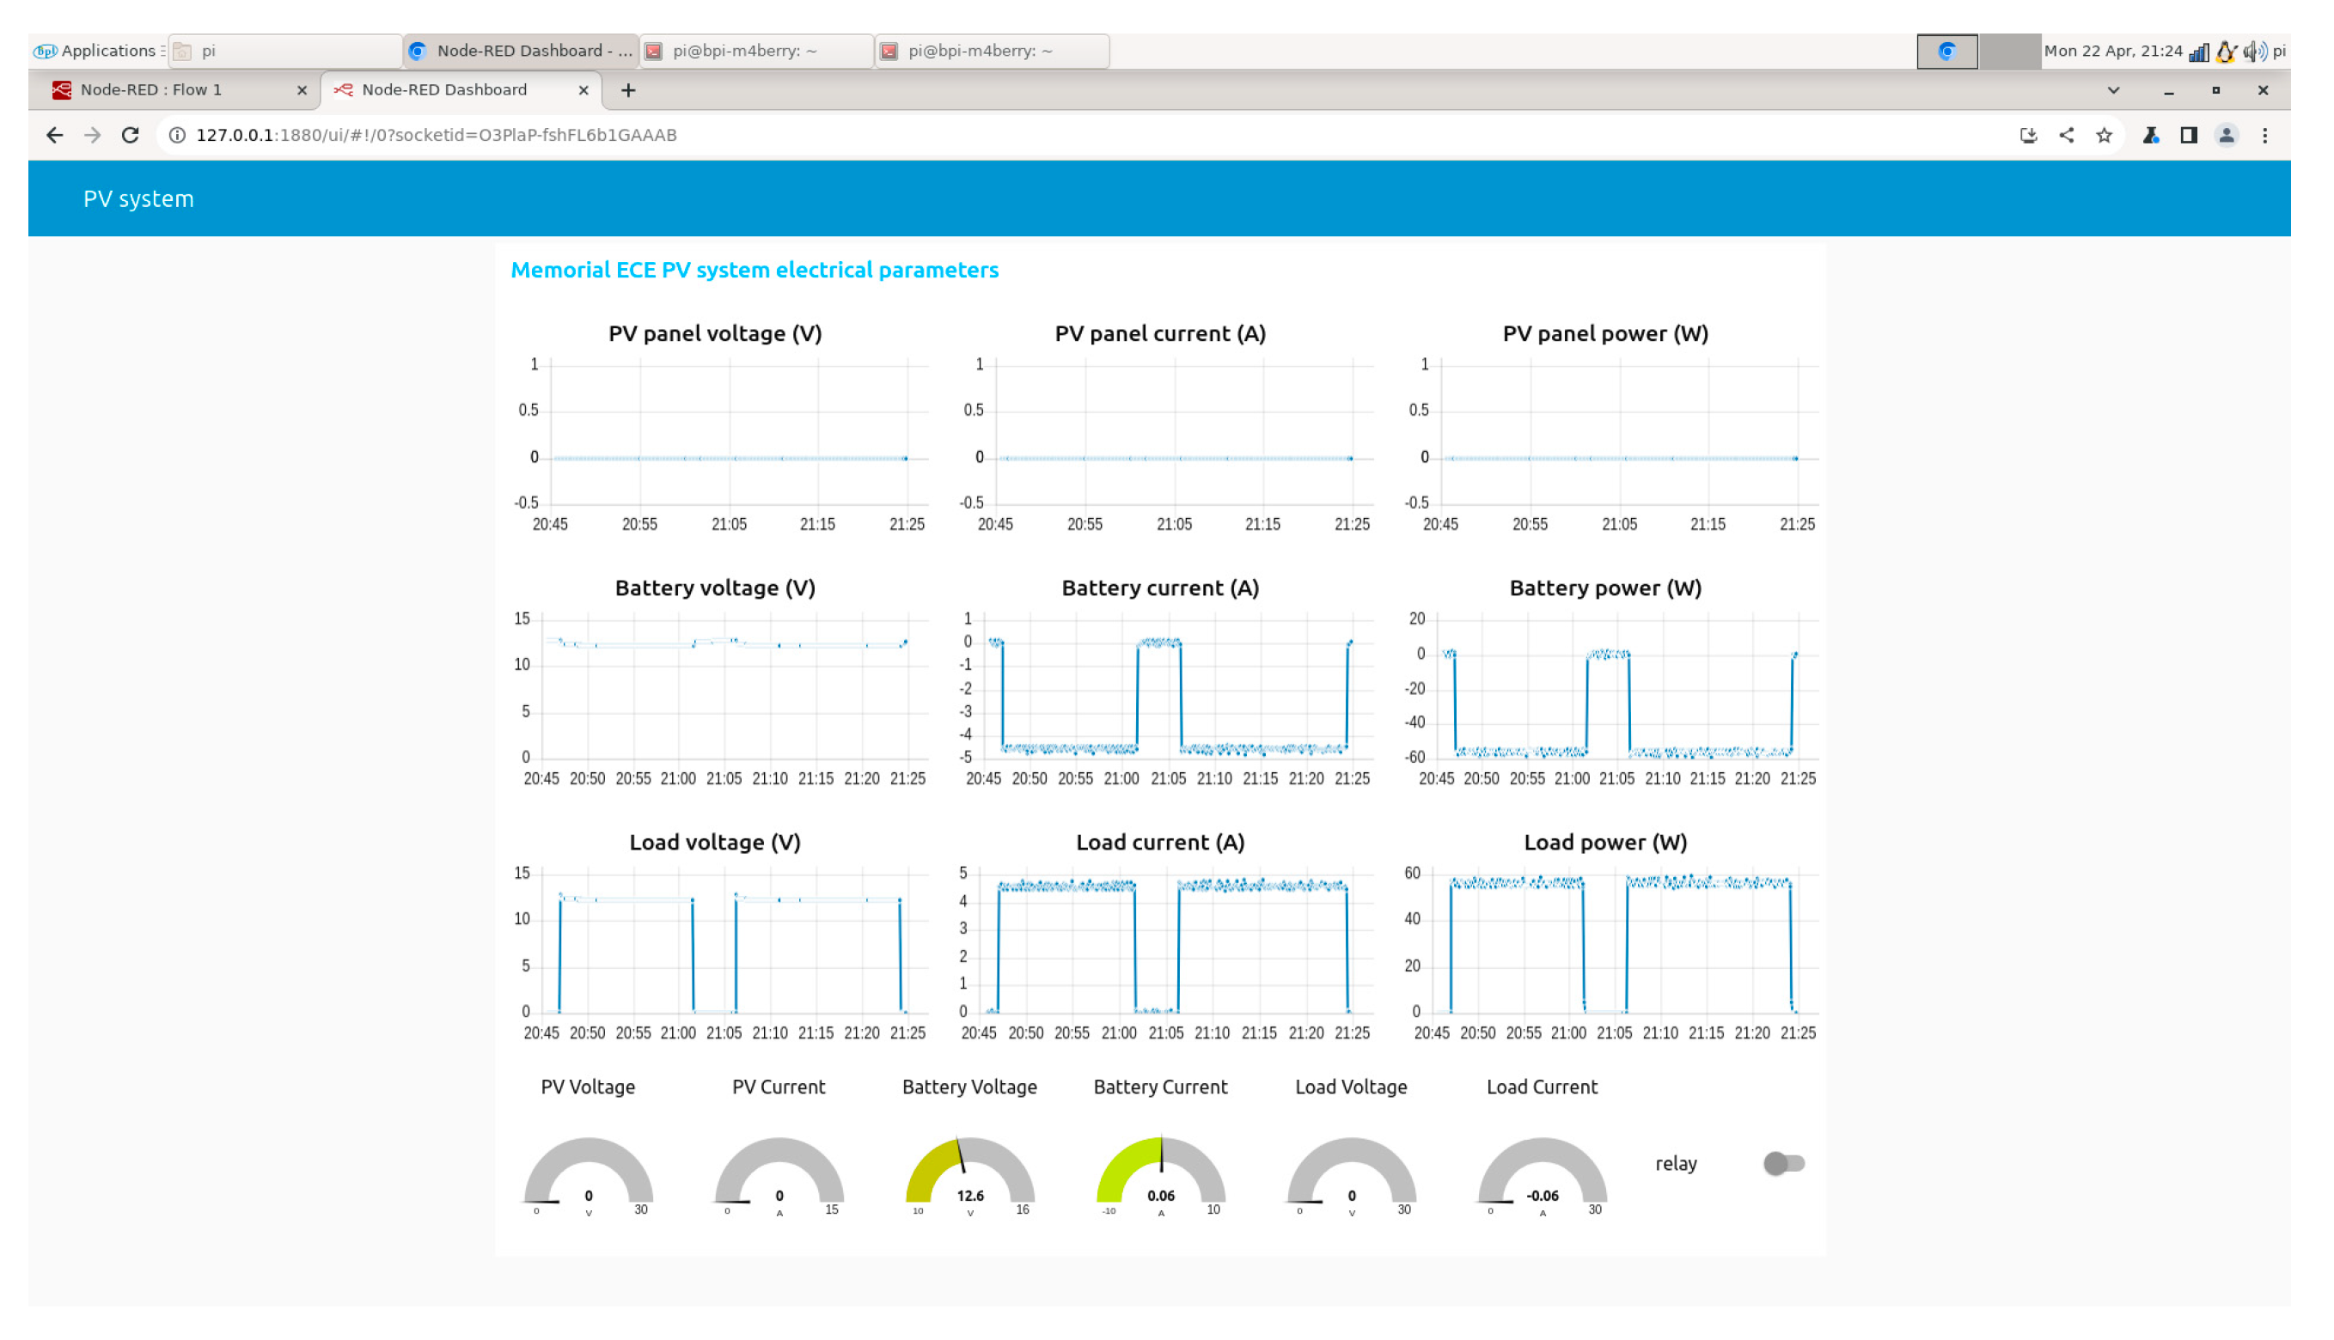Screen dimensions: 2334x1340
Task: Click the Battery Voltage gauge
Action: (969, 1175)
